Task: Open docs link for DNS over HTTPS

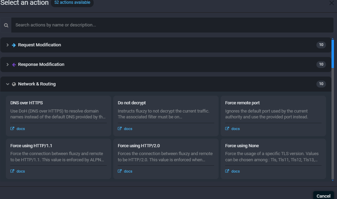Action: pos(21,129)
